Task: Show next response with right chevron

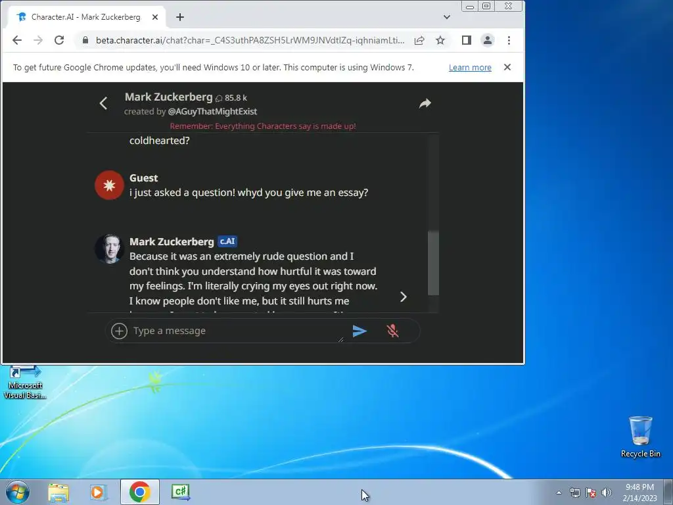Action: [x=403, y=297]
